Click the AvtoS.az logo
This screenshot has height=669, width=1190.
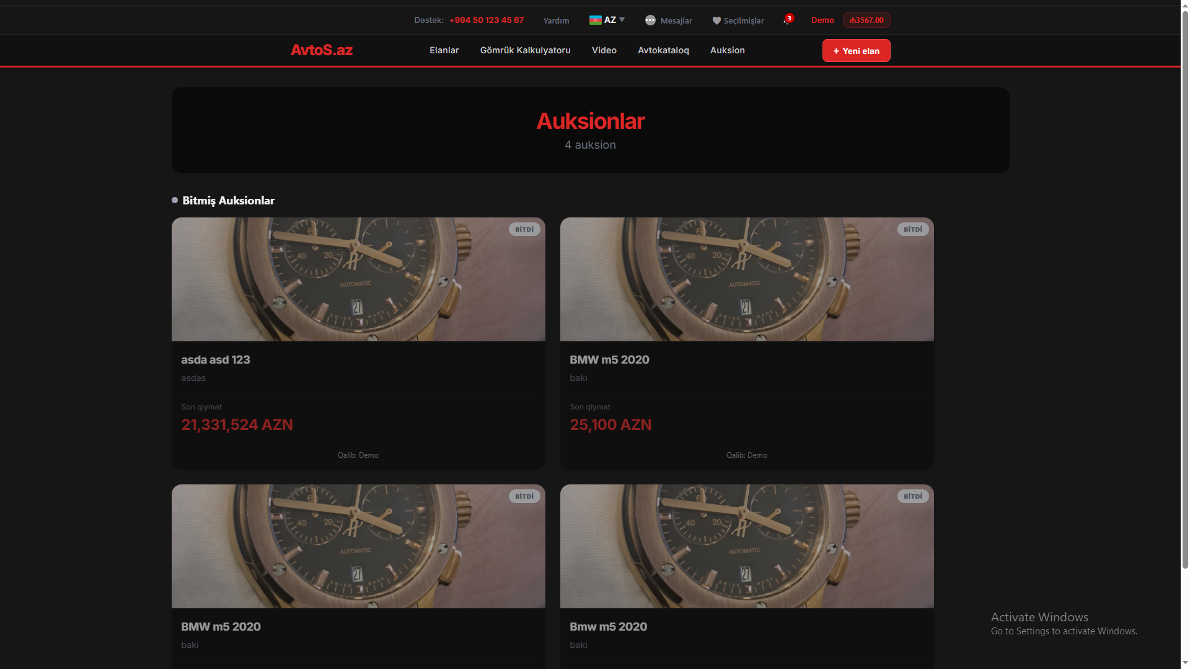322,50
